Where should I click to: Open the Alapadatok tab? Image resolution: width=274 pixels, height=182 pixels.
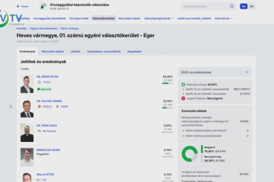pyautogui.click(x=134, y=51)
